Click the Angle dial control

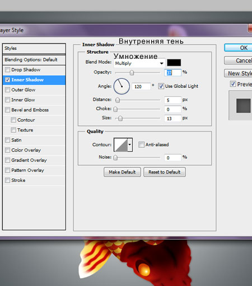(x=122, y=86)
